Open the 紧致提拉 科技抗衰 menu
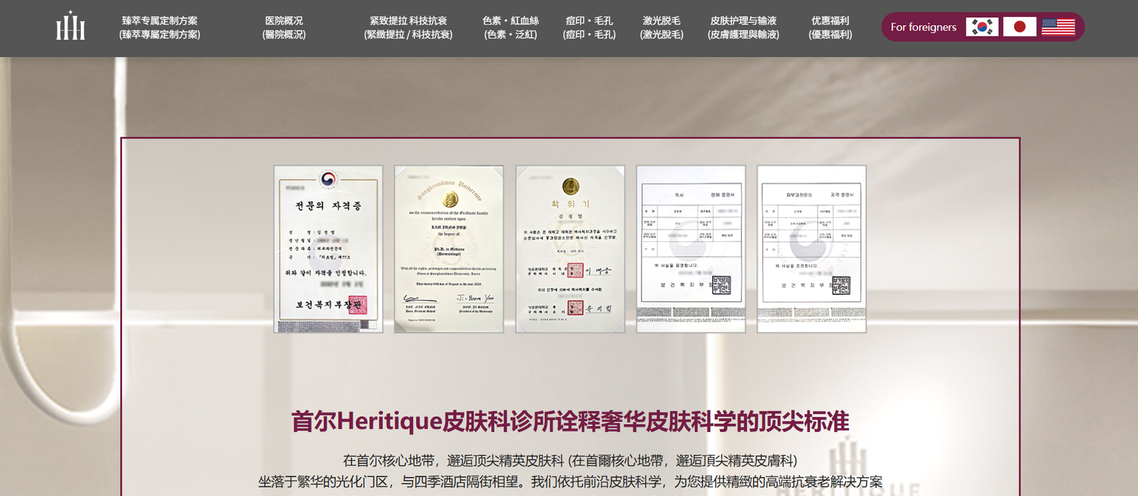Image resolution: width=1138 pixels, height=496 pixels. (x=408, y=27)
